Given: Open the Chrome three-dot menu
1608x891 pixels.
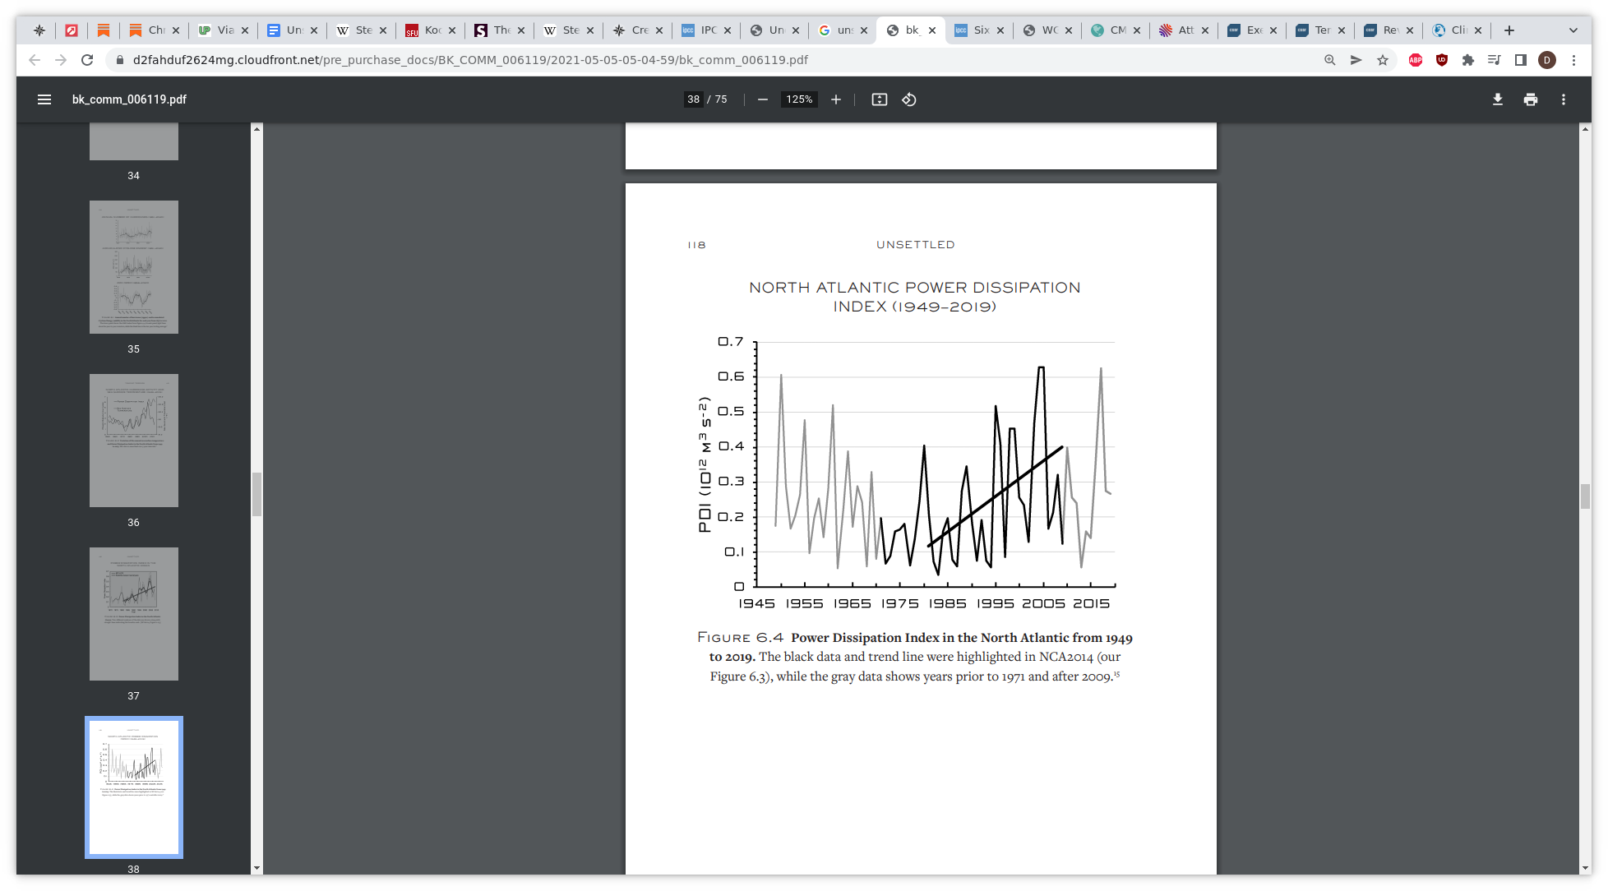Looking at the screenshot, I should [1573, 60].
